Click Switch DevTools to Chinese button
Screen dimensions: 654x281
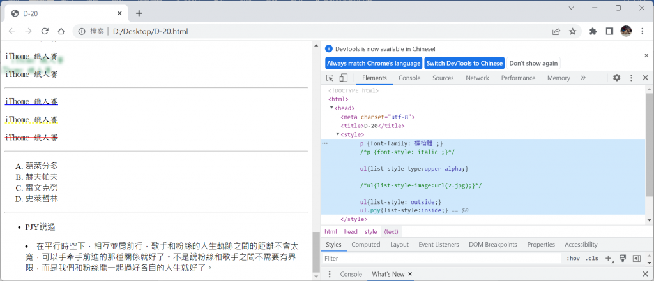click(464, 63)
